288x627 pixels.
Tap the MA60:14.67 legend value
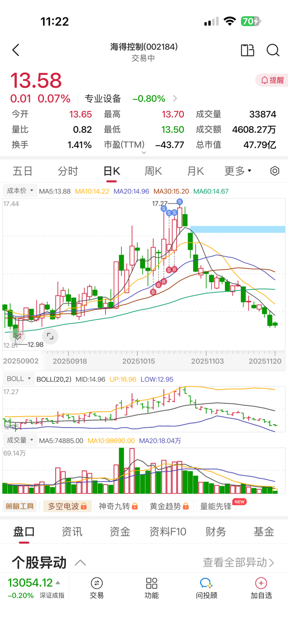tap(211, 191)
